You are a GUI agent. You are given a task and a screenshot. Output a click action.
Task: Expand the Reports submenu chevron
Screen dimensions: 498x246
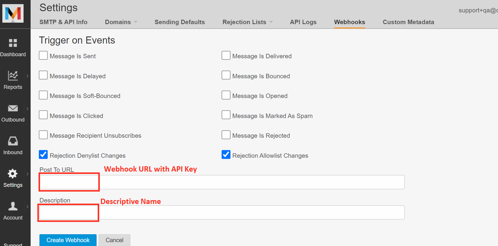(28, 76)
